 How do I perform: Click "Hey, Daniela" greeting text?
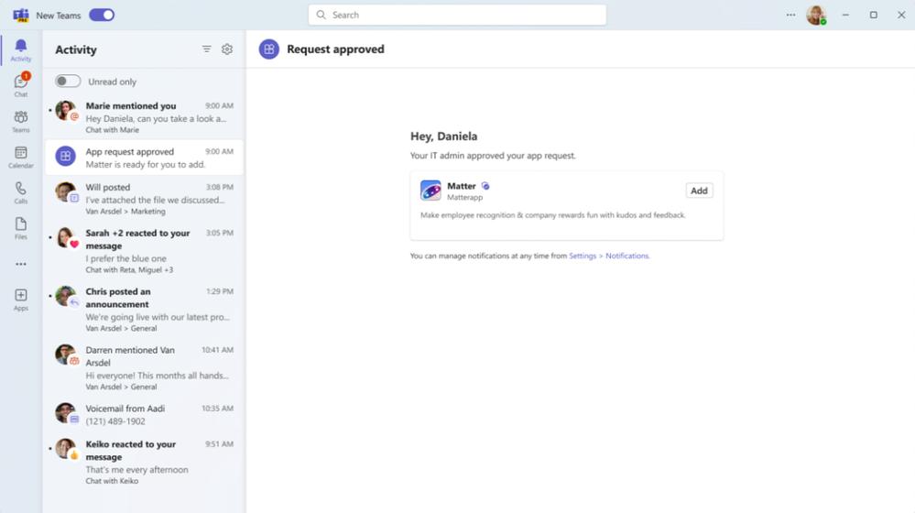click(x=443, y=136)
